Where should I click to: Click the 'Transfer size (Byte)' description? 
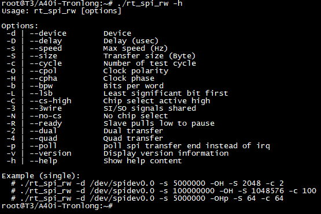149,56
